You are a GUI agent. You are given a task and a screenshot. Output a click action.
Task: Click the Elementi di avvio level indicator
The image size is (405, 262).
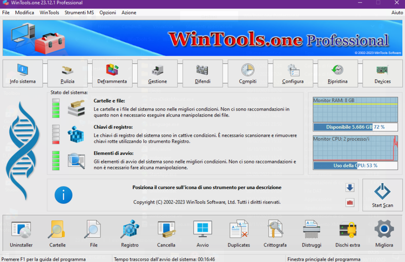click(56, 160)
